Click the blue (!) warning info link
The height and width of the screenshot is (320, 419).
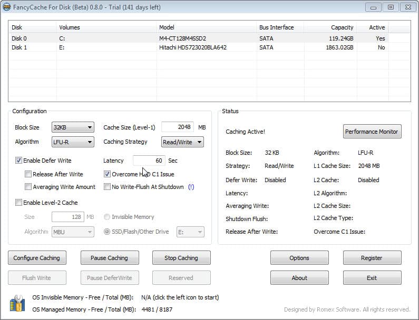(x=191, y=187)
